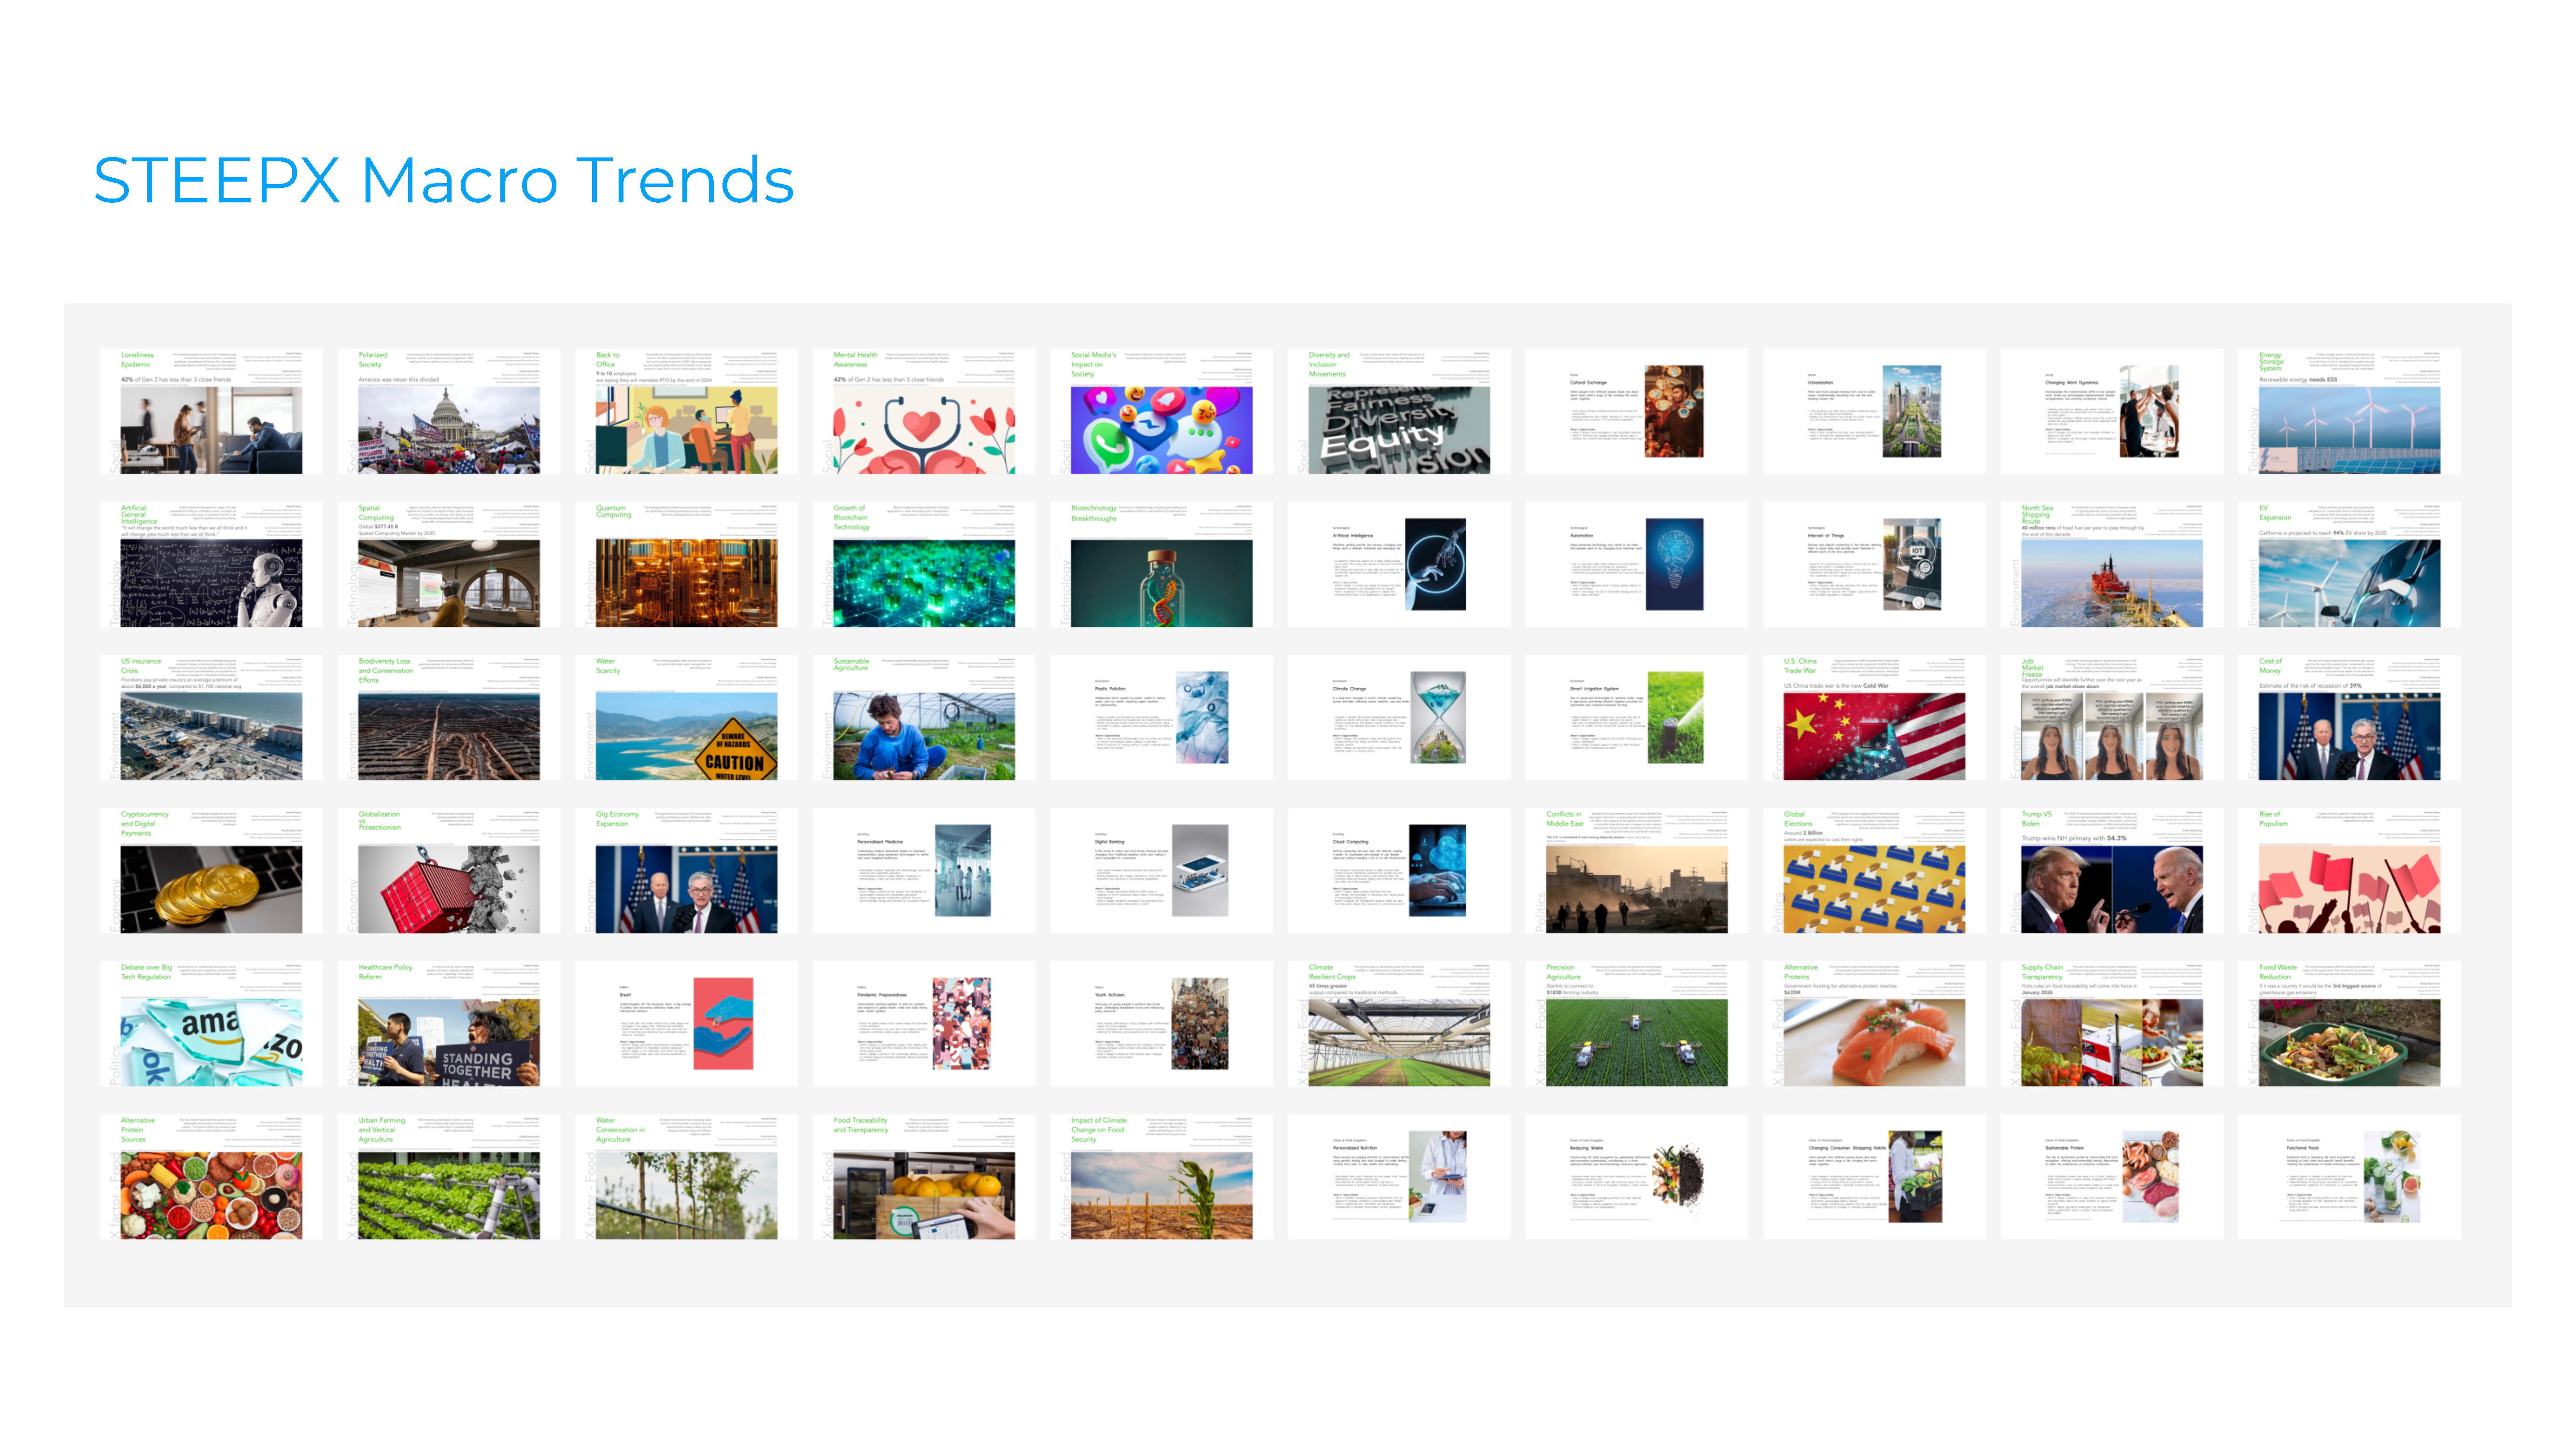Select the Artificial General Intelligence robot slide
The height and width of the screenshot is (1449, 2576).
[211, 565]
